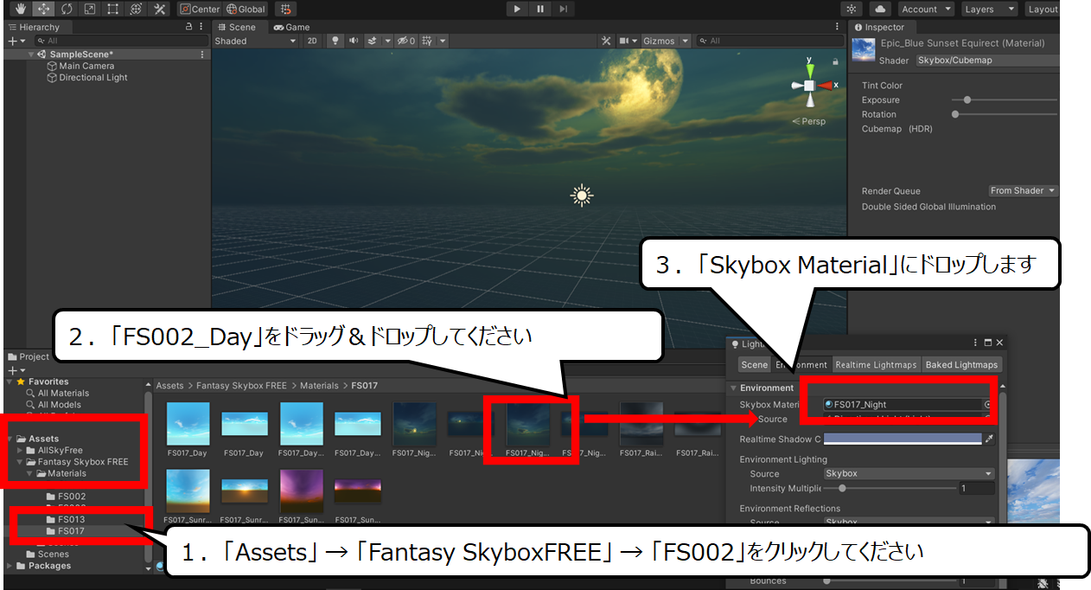
Task: Open the Account dropdown
Action: pyautogui.click(x=926, y=9)
